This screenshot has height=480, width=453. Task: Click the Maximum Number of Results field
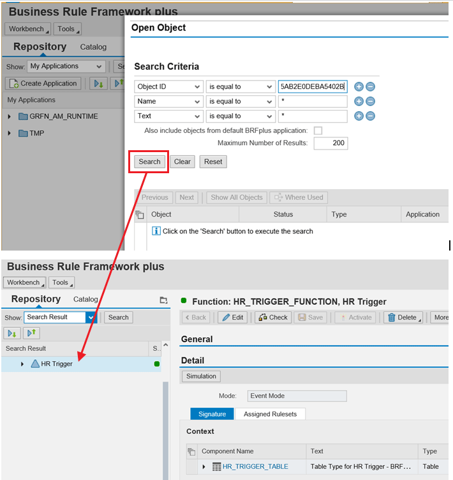click(x=330, y=143)
